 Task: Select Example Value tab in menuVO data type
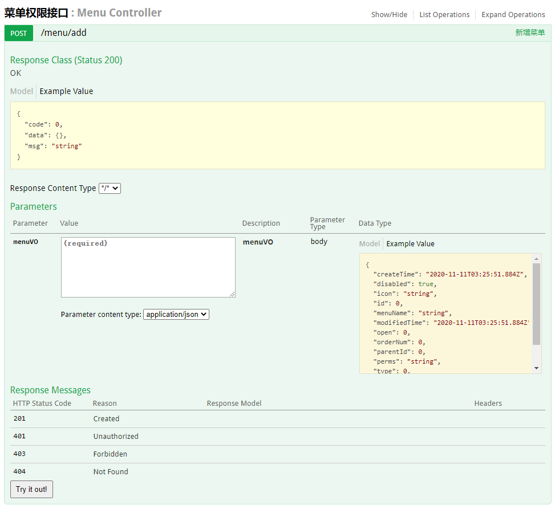(x=410, y=243)
